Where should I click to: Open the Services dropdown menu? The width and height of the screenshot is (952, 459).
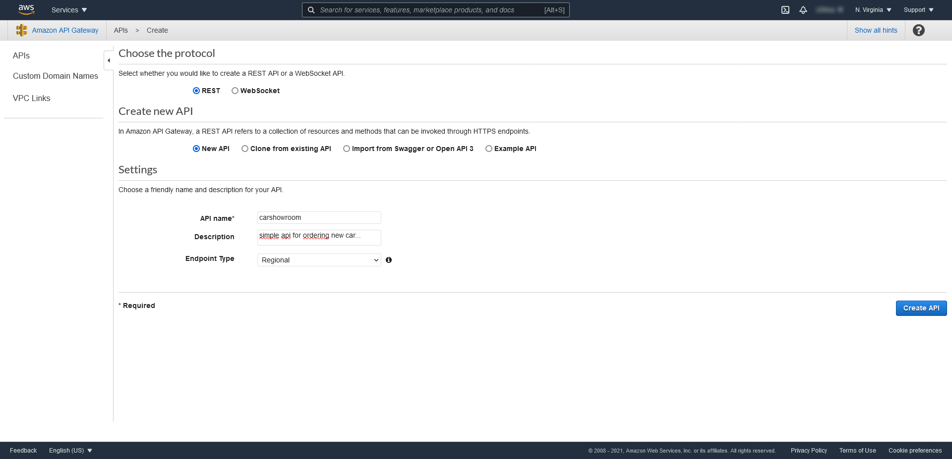[x=69, y=10]
